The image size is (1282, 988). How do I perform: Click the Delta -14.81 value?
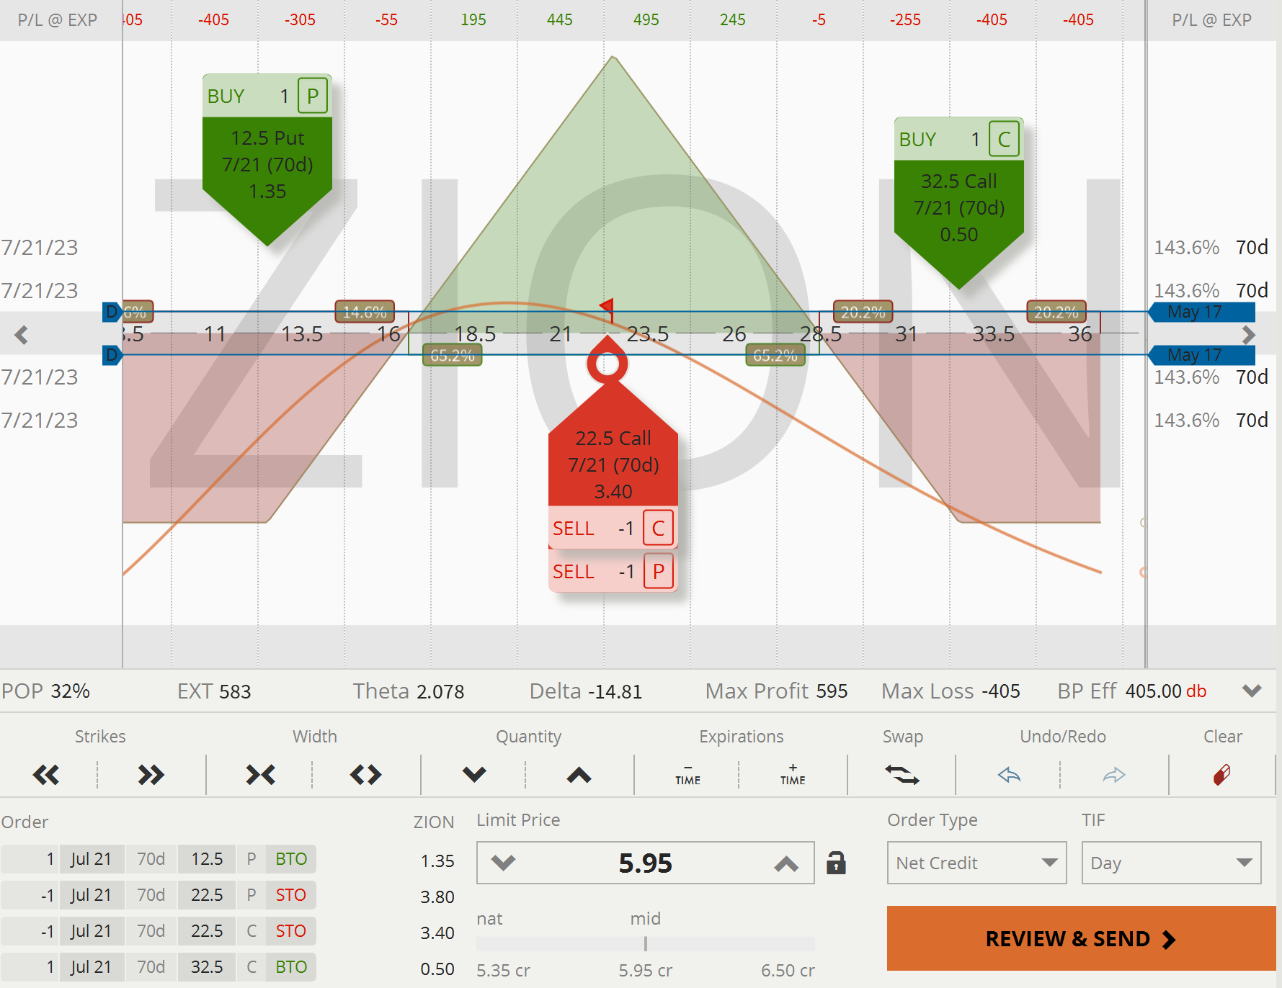click(615, 691)
